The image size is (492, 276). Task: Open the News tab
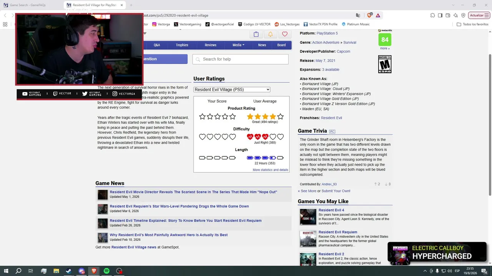click(x=262, y=45)
